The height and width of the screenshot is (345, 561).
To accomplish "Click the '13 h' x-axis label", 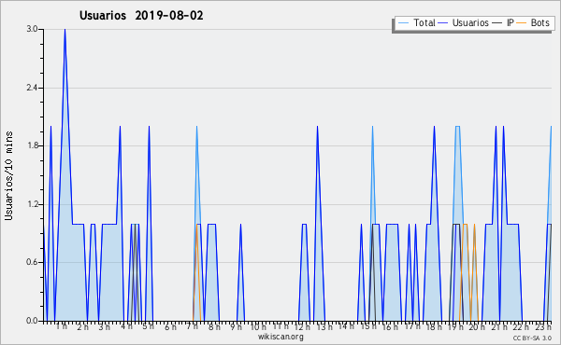I will tap(324, 327).
